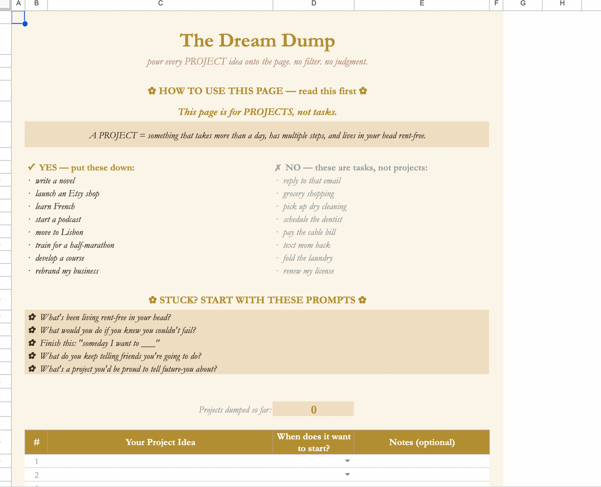Click row number 1 cell
Image resolution: width=601 pixels, height=487 pixels.
(x=37, y=461)
